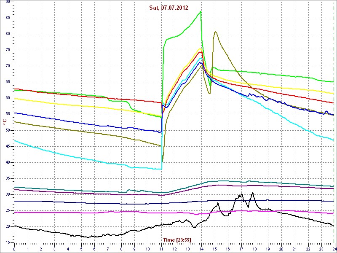This screenshot has width=337, height=253.
Task: Click the 25 label on temperature axis
Action: pos(8,211)
